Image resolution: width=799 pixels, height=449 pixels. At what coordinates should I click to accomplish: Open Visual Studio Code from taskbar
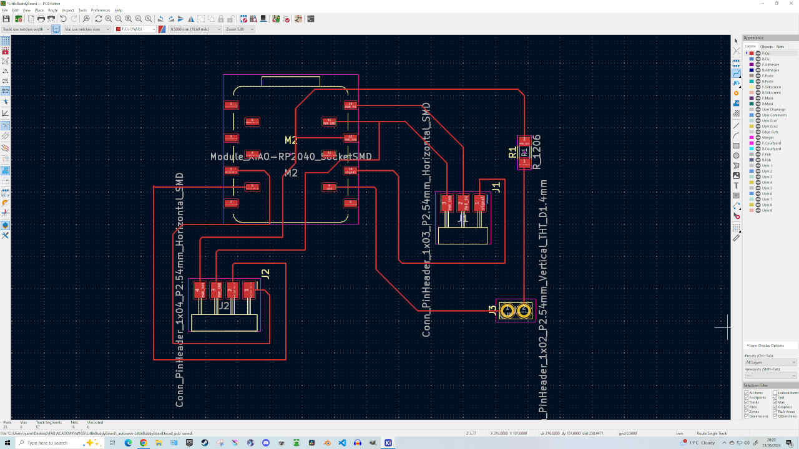pyautogui.click(x=343, y=443)
